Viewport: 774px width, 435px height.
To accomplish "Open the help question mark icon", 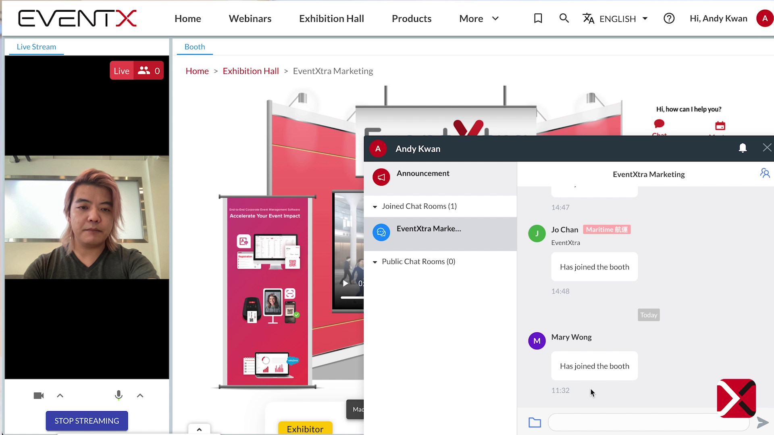I will [669, 19].
